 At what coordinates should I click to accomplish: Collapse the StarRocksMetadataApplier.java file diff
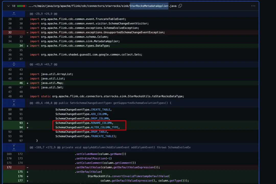pos(8,6)
